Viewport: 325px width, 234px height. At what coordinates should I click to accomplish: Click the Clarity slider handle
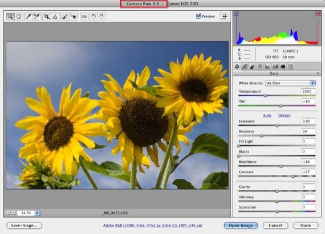coord(277,191)
